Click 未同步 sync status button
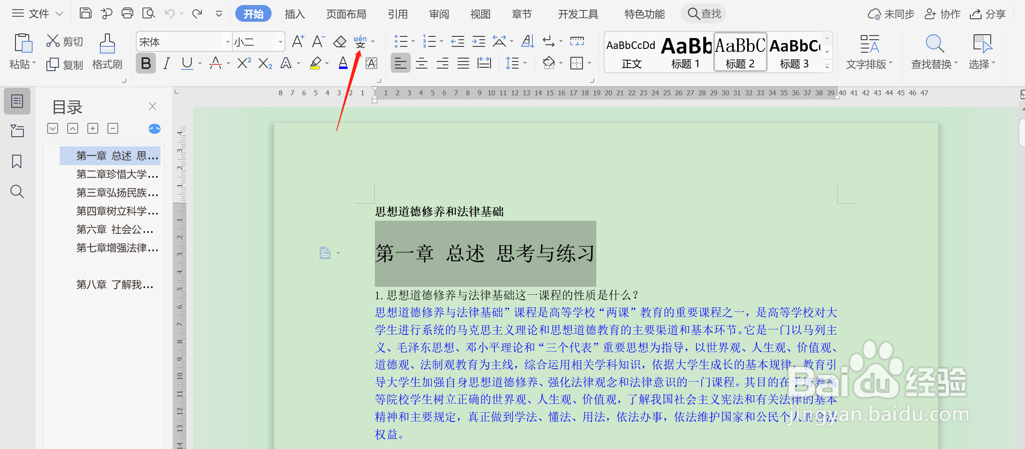The height and width of the screenshot is (449, 1025). pos(891,14)
